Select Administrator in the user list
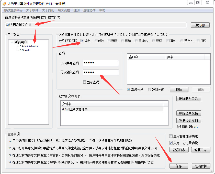This screenshot has width=215, height=174. click(30, 46)
